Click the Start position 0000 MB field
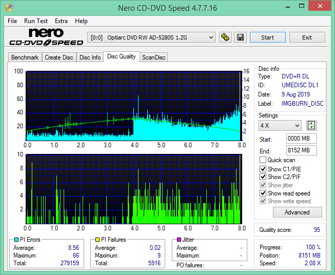 pos(301,139)
